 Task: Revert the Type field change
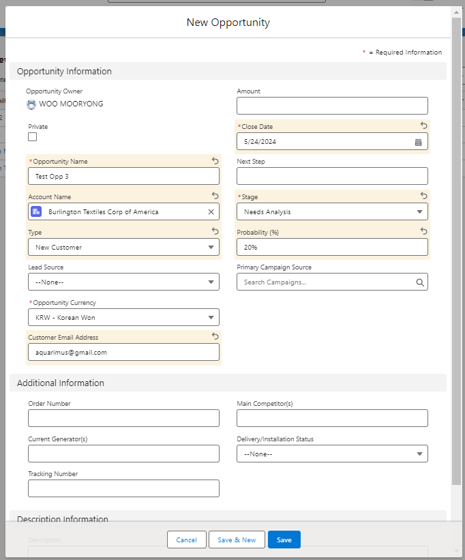point(215,231)
